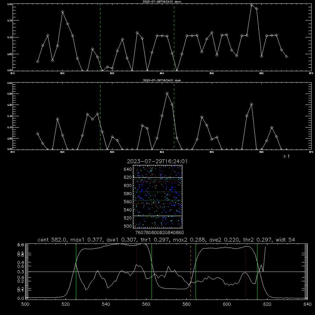
Task: Select the 580 label on speckled image y-axis
Action: click(x=128, y=194)
